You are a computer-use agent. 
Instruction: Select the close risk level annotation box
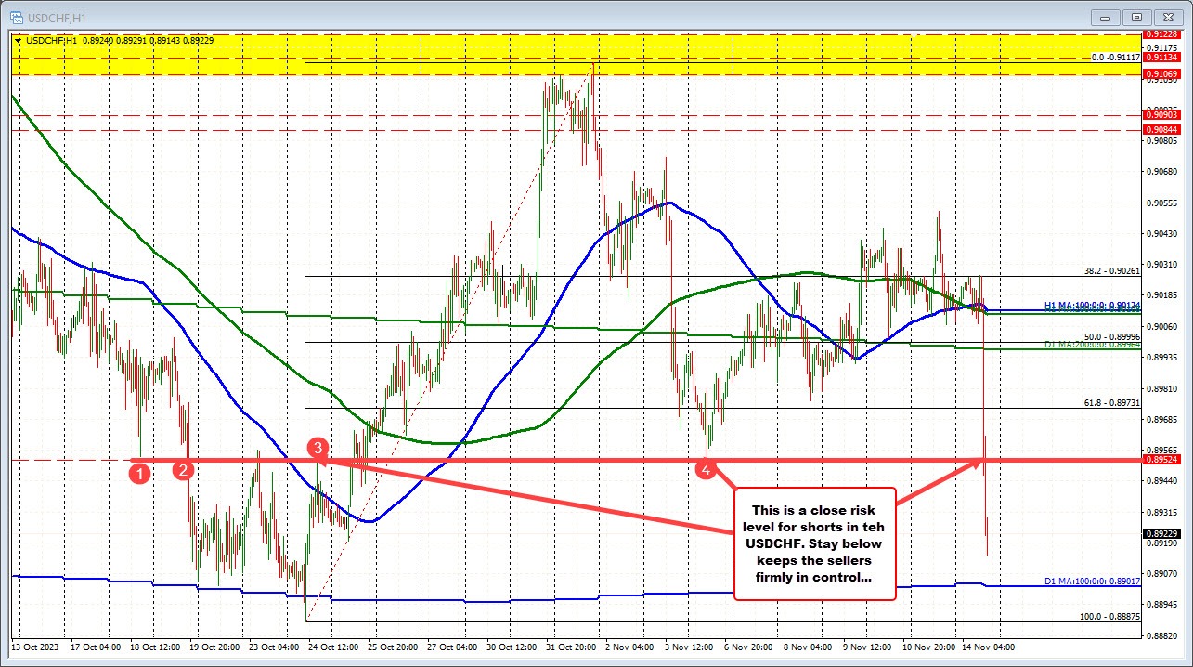pos(814,545)
